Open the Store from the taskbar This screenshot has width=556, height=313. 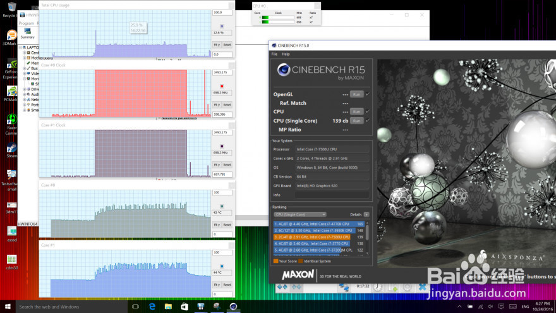coord(184,306)
